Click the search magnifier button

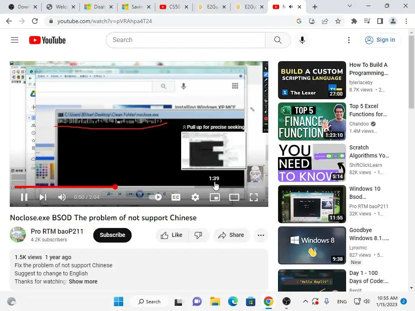pyautogui.click(x=278, y=40)
